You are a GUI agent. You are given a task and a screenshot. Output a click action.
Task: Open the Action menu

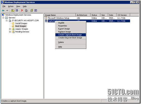tap(11, 6)
